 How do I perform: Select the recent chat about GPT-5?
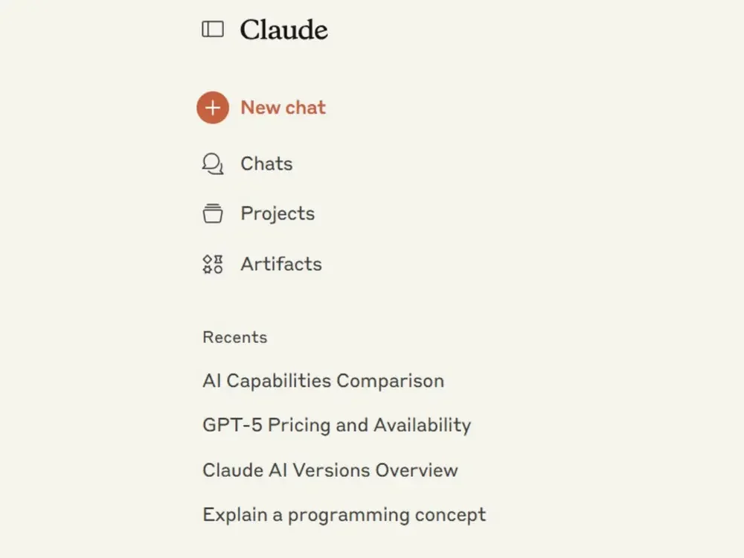point(337,425)
